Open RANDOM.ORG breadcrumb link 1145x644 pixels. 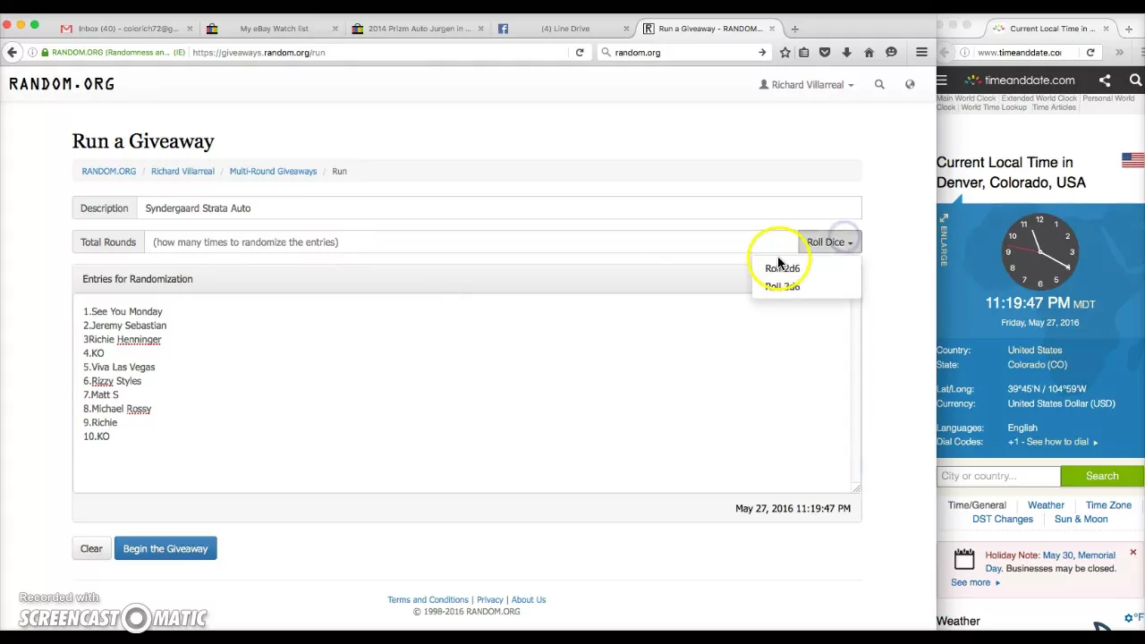109,172
